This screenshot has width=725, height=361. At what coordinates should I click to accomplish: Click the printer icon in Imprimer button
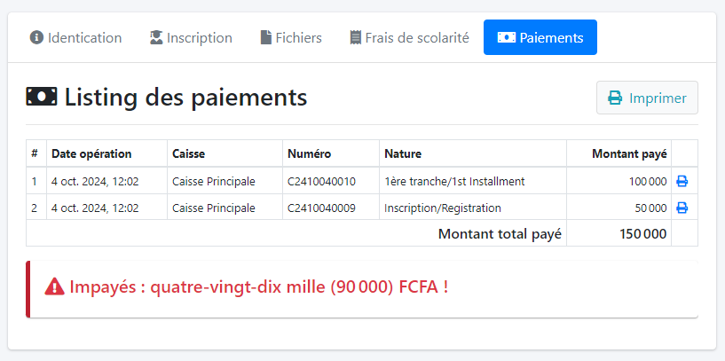(615, 98)
